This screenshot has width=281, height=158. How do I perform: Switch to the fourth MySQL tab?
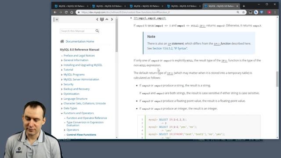tap(184, 6)
